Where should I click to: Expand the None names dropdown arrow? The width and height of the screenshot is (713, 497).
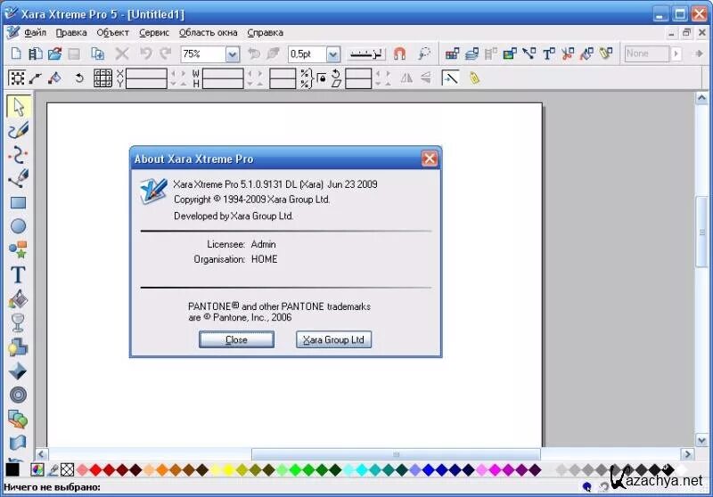click(x=676, y=53)
